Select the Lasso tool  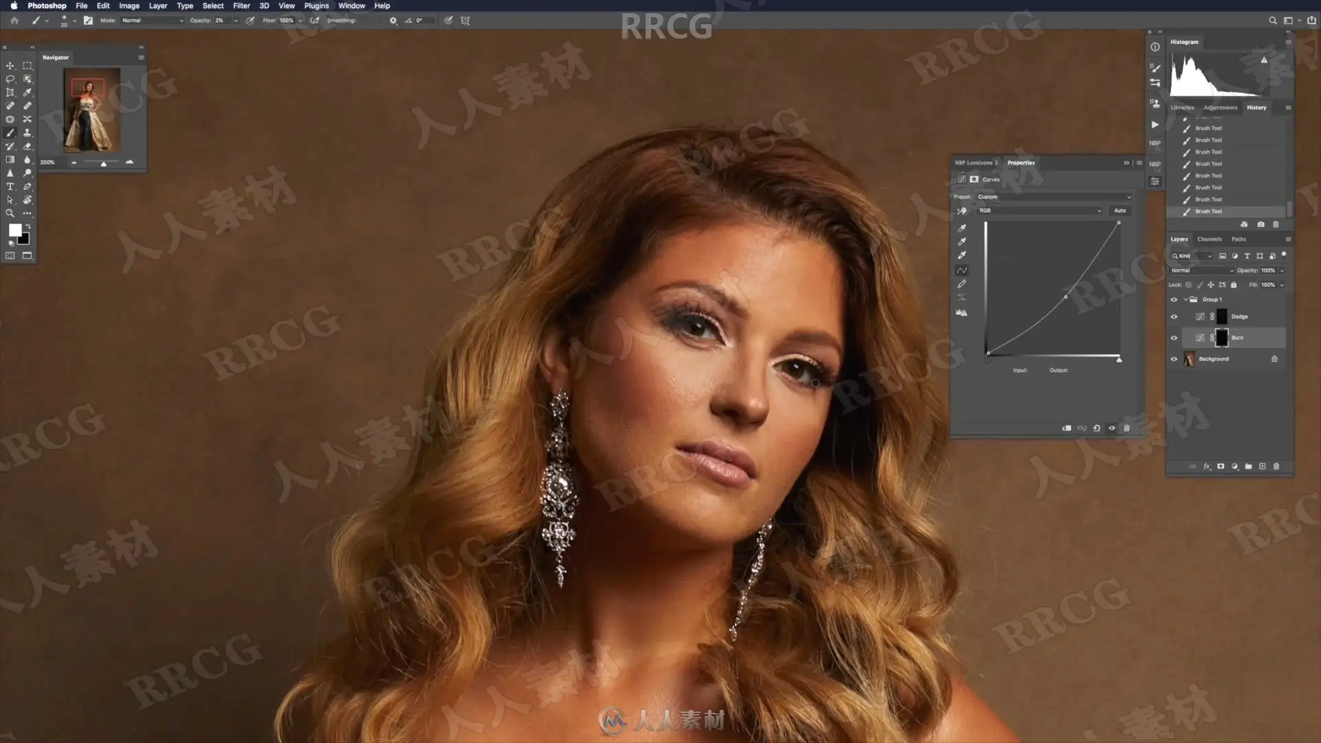tap(10, 79)
